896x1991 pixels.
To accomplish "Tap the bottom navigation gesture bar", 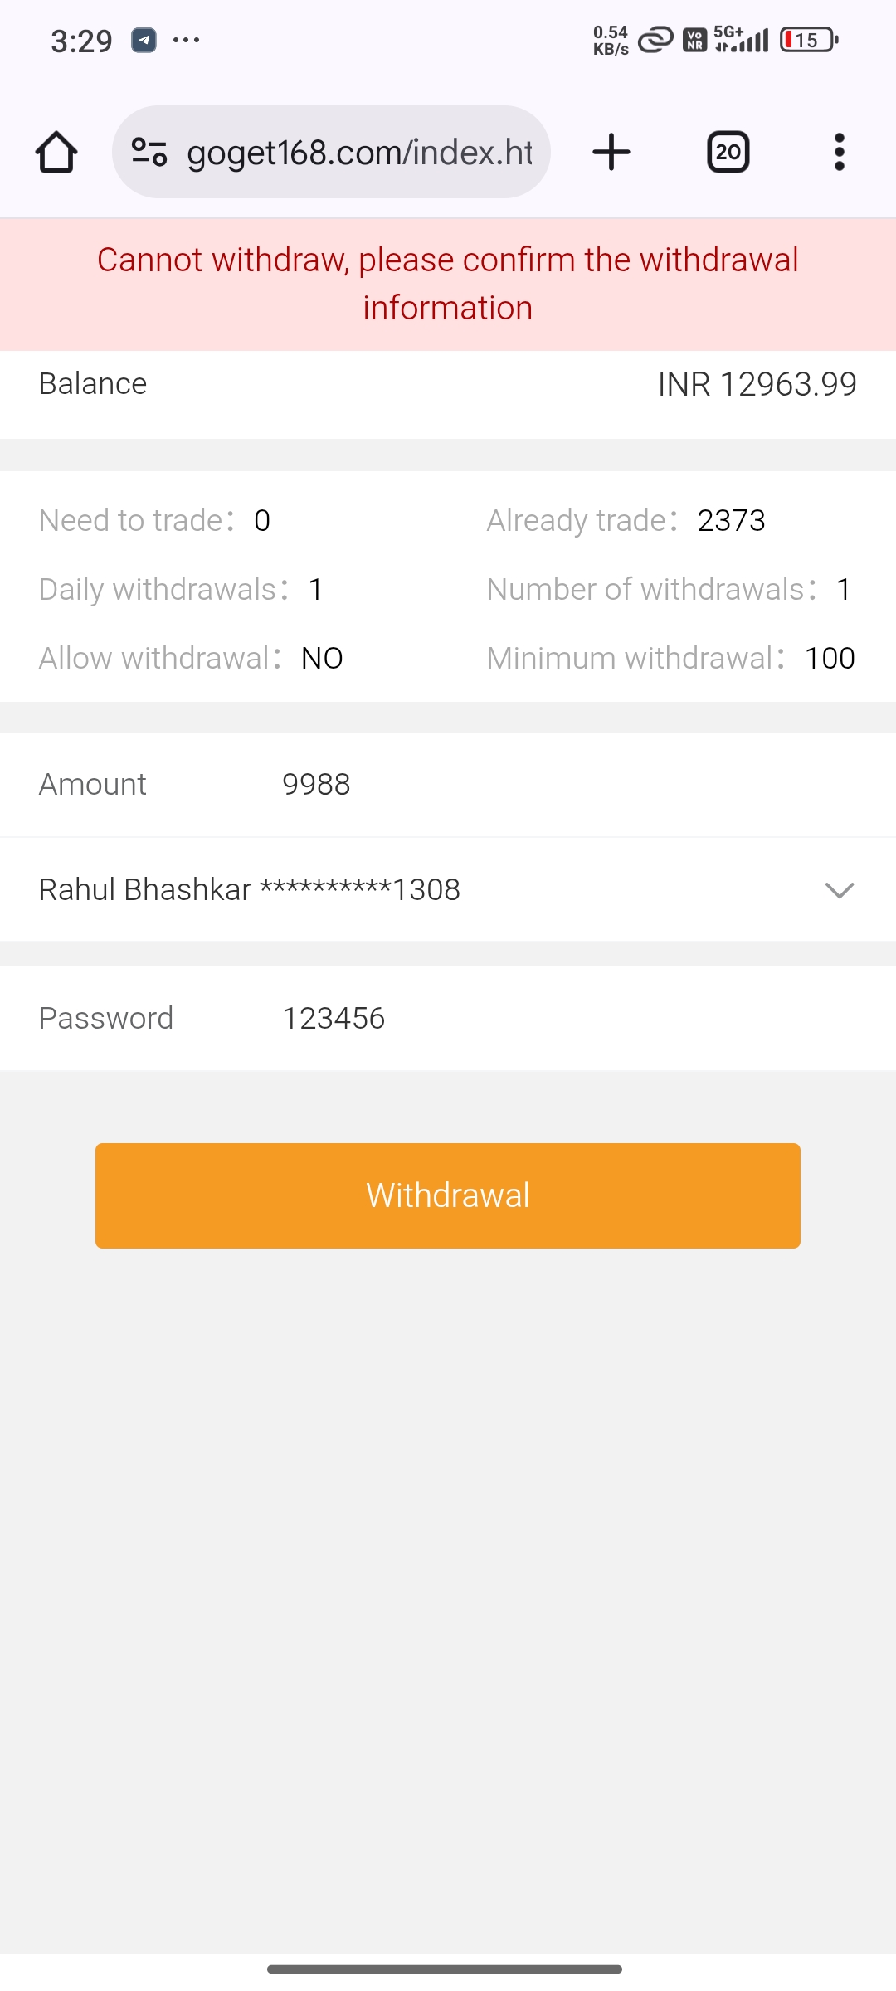I will (445, 1969).
